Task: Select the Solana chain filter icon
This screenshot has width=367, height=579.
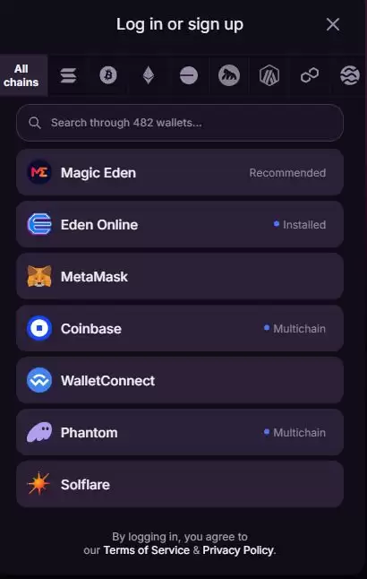Action: (68, 75)
